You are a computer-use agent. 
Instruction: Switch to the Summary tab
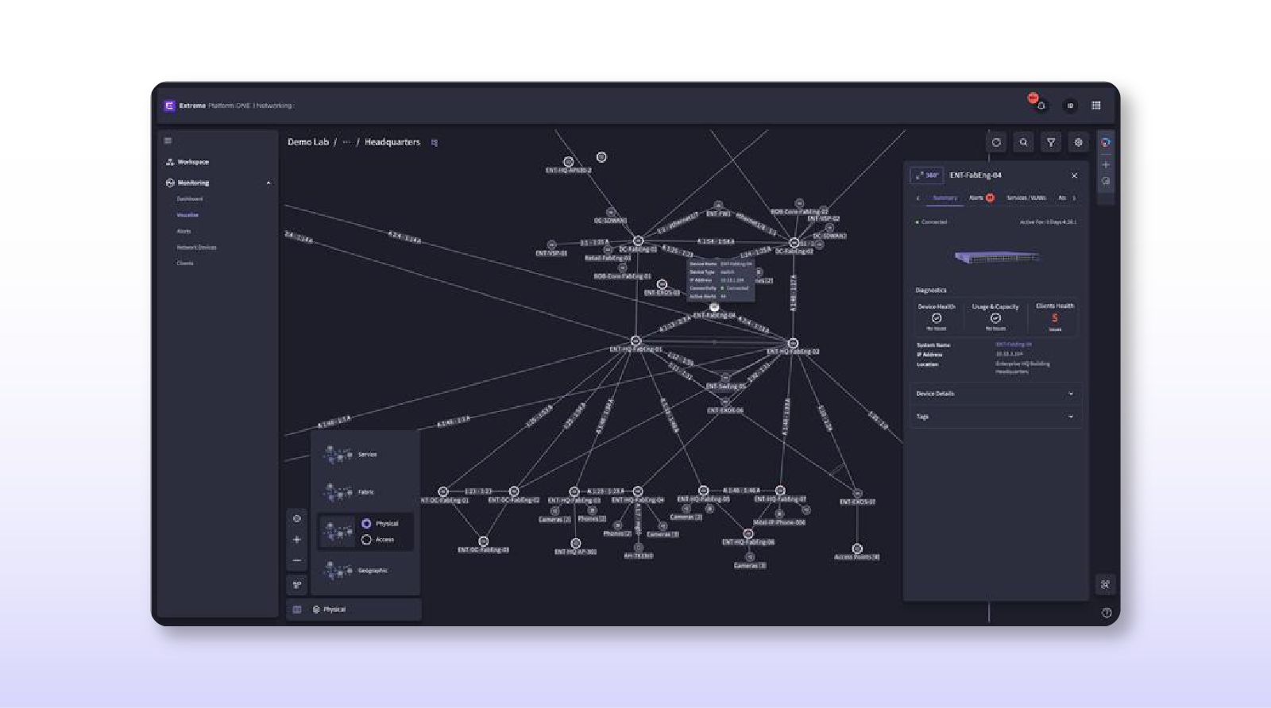[945, 198]
